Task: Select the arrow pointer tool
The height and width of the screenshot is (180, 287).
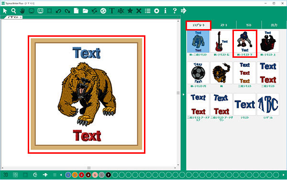Action: coord(5,11)
